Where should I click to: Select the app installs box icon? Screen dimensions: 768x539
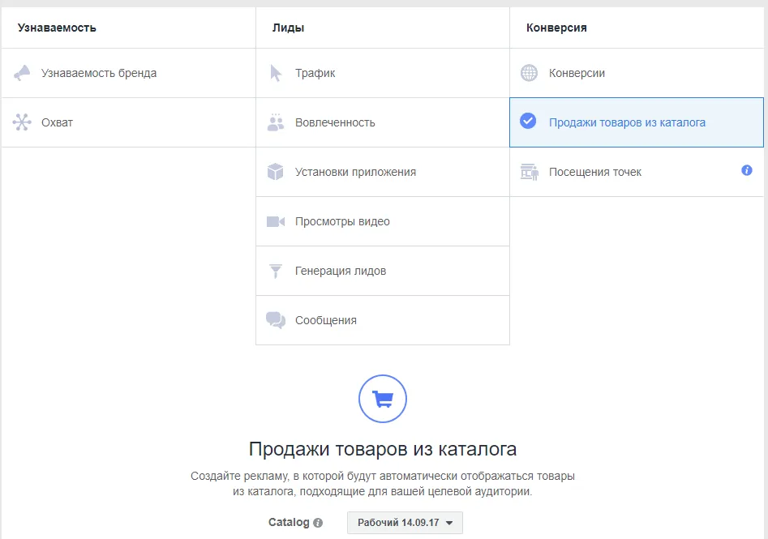coord(276,172)
